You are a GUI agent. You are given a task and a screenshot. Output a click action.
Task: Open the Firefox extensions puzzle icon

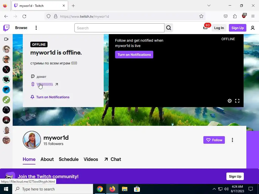click(x=235, y=16)
